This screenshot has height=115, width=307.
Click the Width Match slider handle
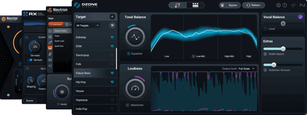pos(283,49)
